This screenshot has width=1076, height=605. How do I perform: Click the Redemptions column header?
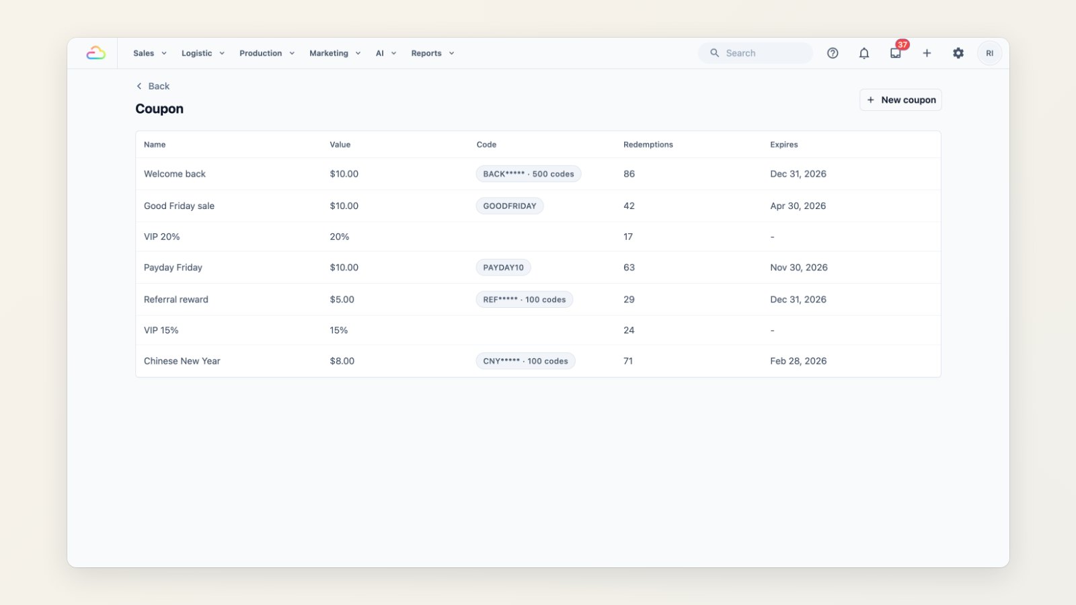point(648,145)
